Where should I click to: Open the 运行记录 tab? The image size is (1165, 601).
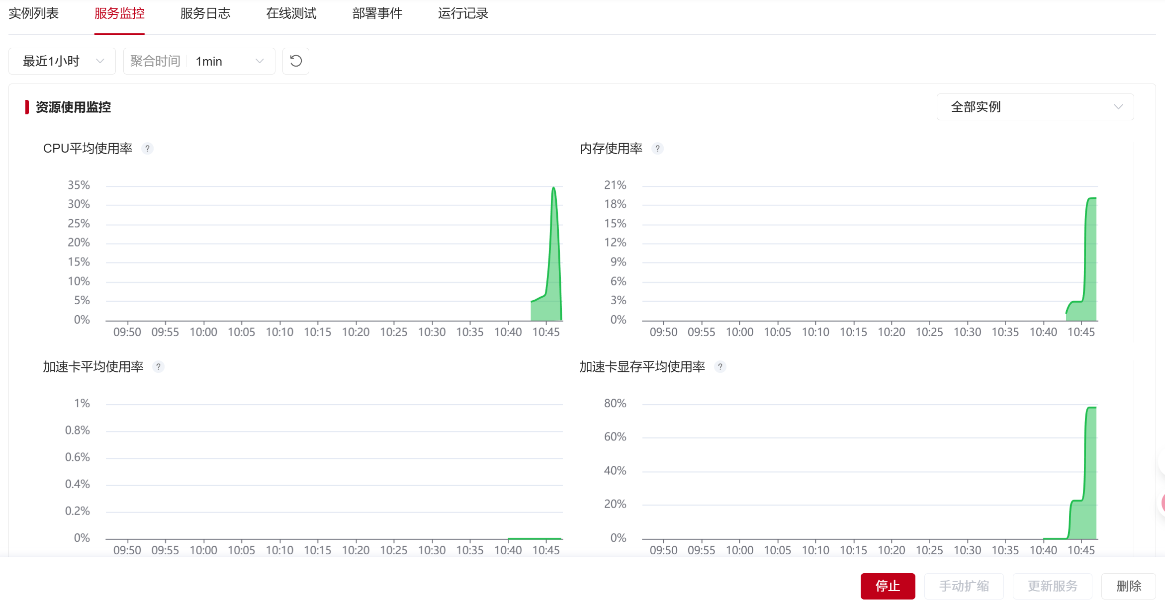pyautogui.click(x=463, y=13)
